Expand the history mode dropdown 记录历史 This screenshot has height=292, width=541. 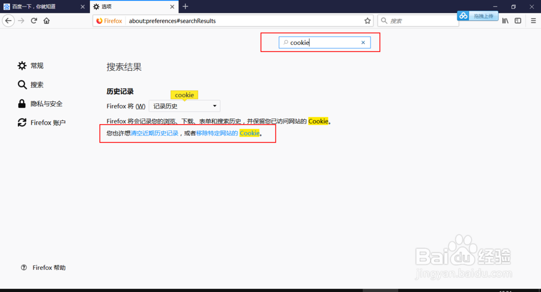tap(184, 106)
